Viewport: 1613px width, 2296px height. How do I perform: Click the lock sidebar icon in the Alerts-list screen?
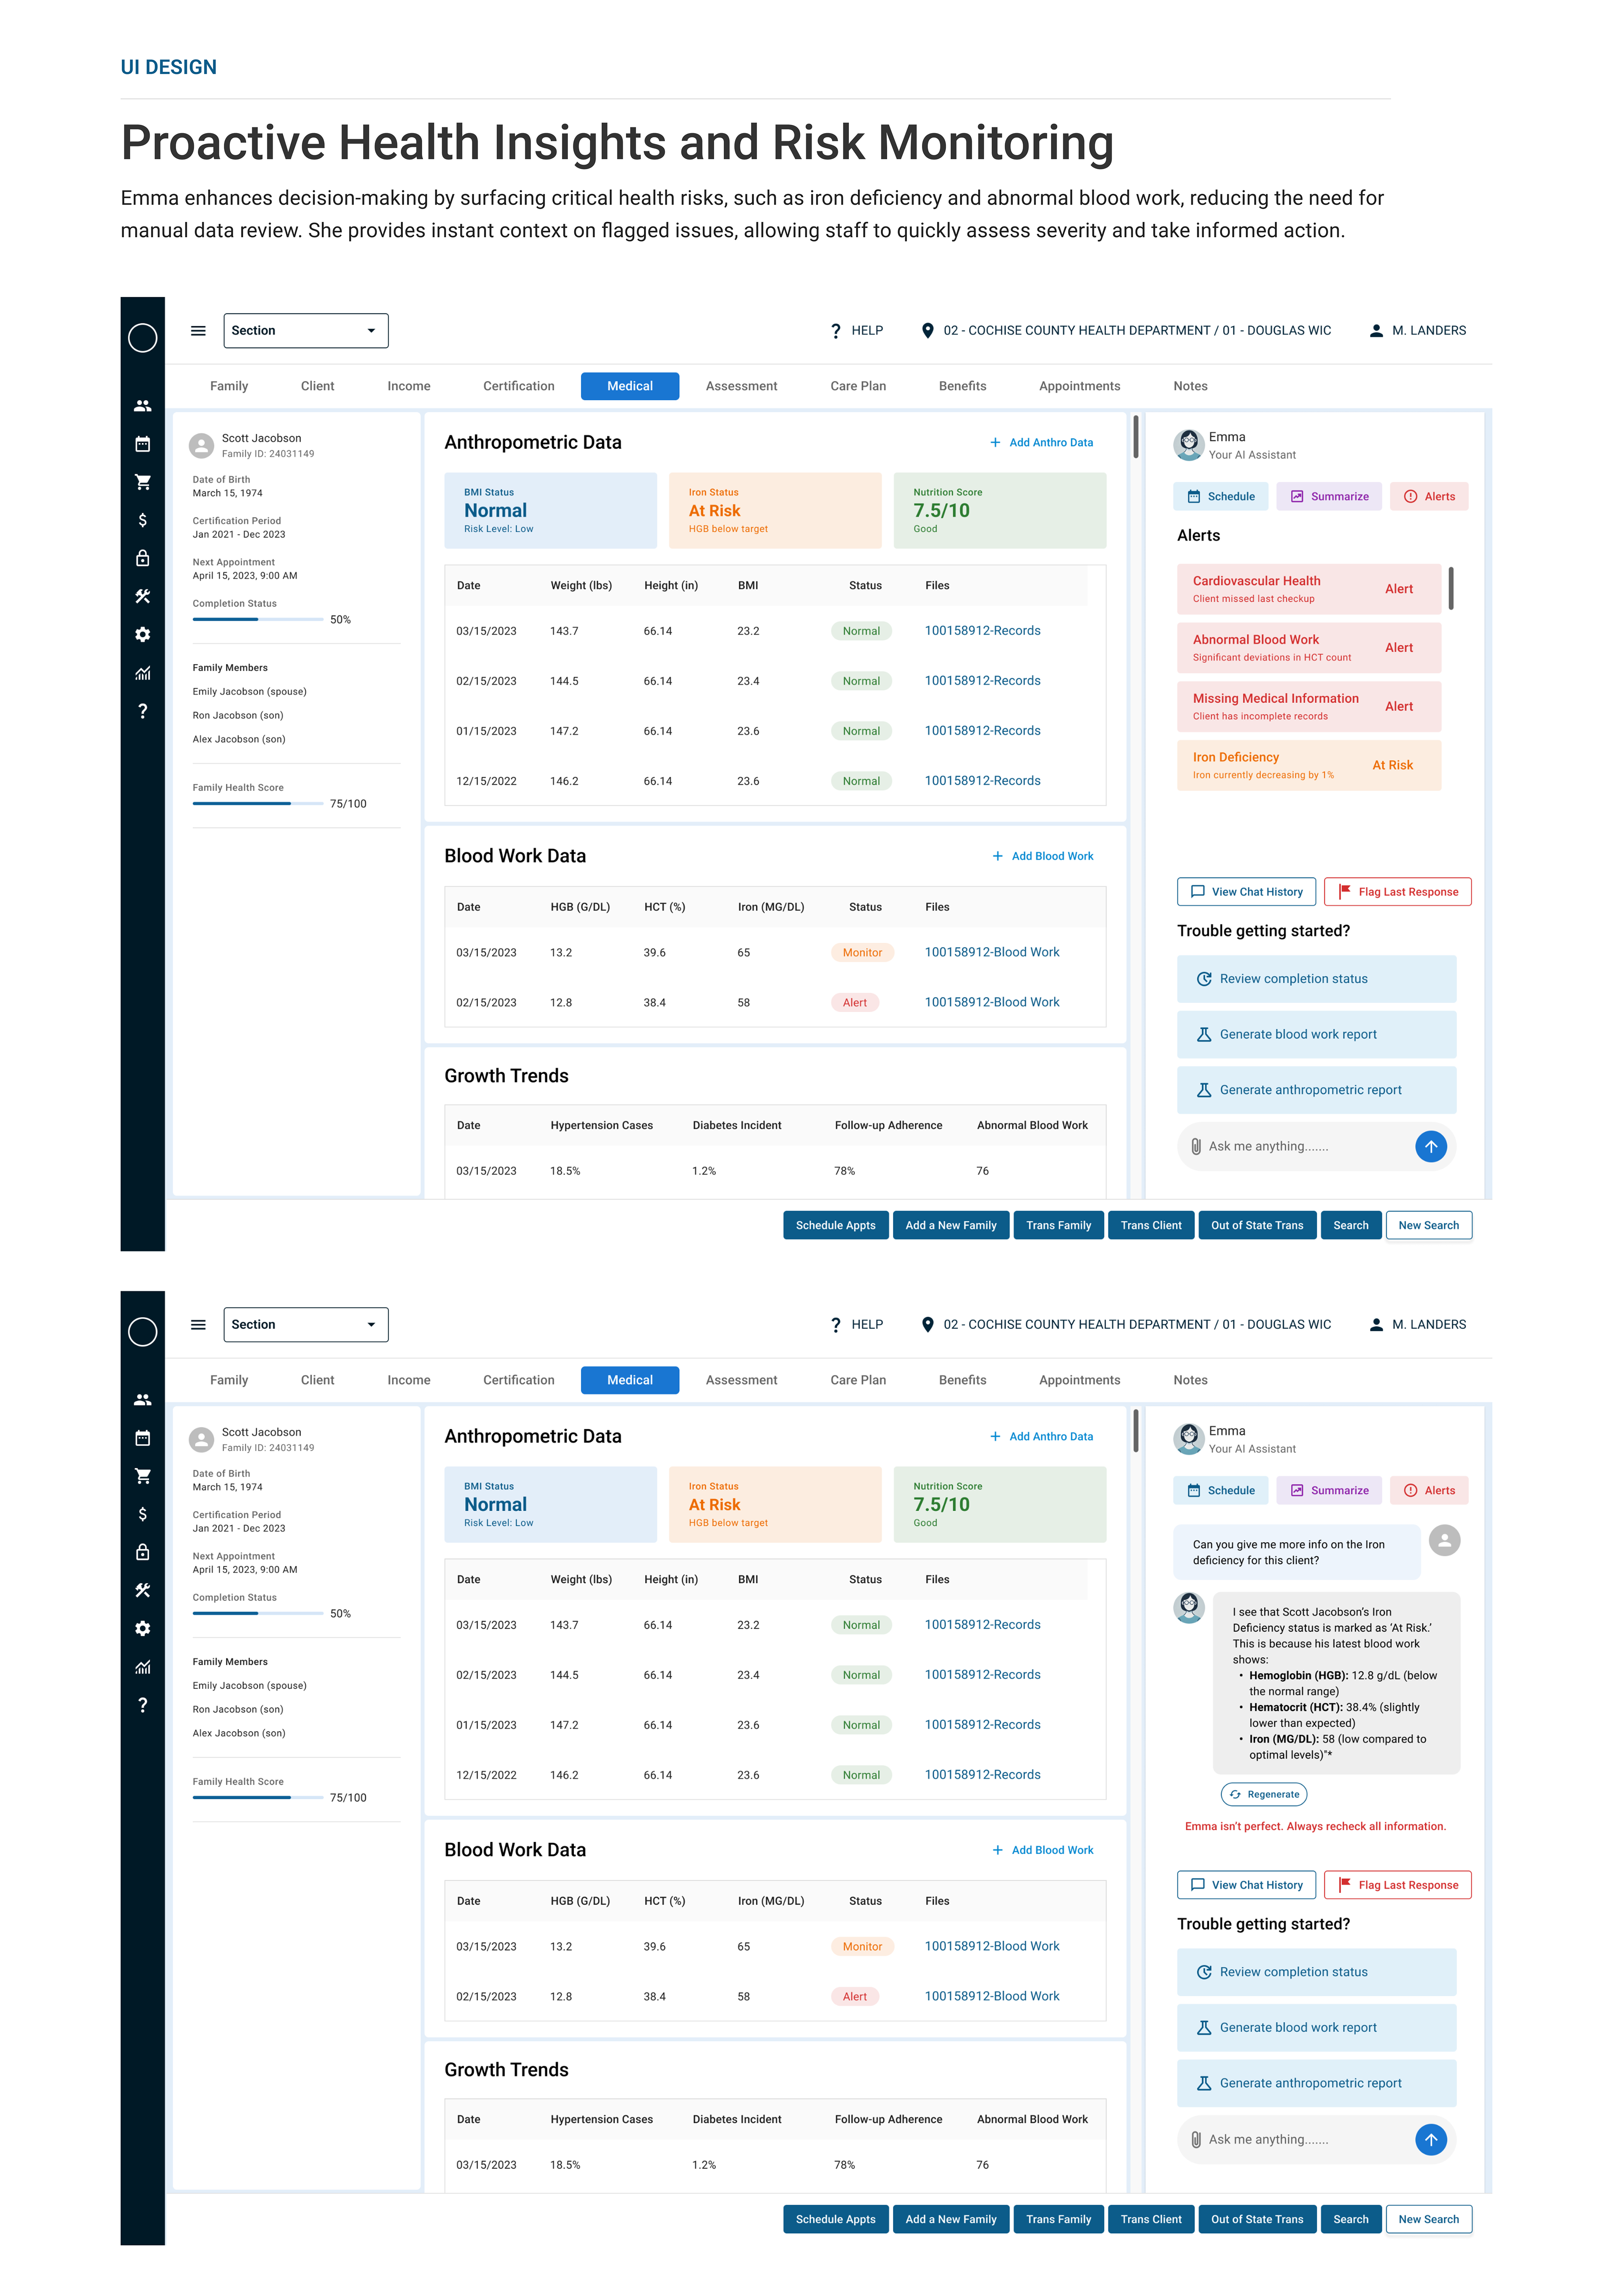pyautogui.click(x=142, y=558)
